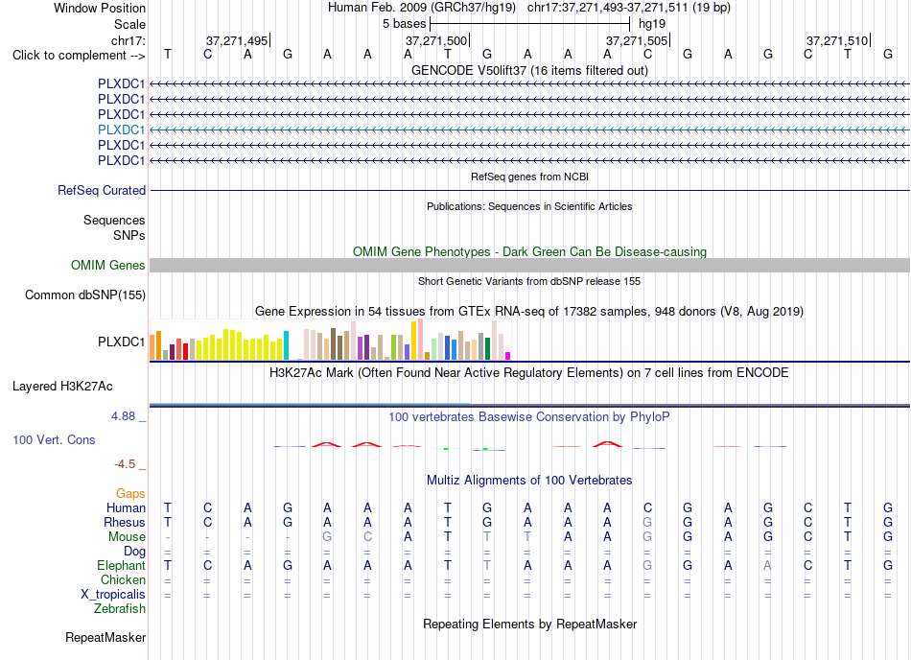Click the chr17: ruler label
911x660 pixels.
tap(128, 40)
